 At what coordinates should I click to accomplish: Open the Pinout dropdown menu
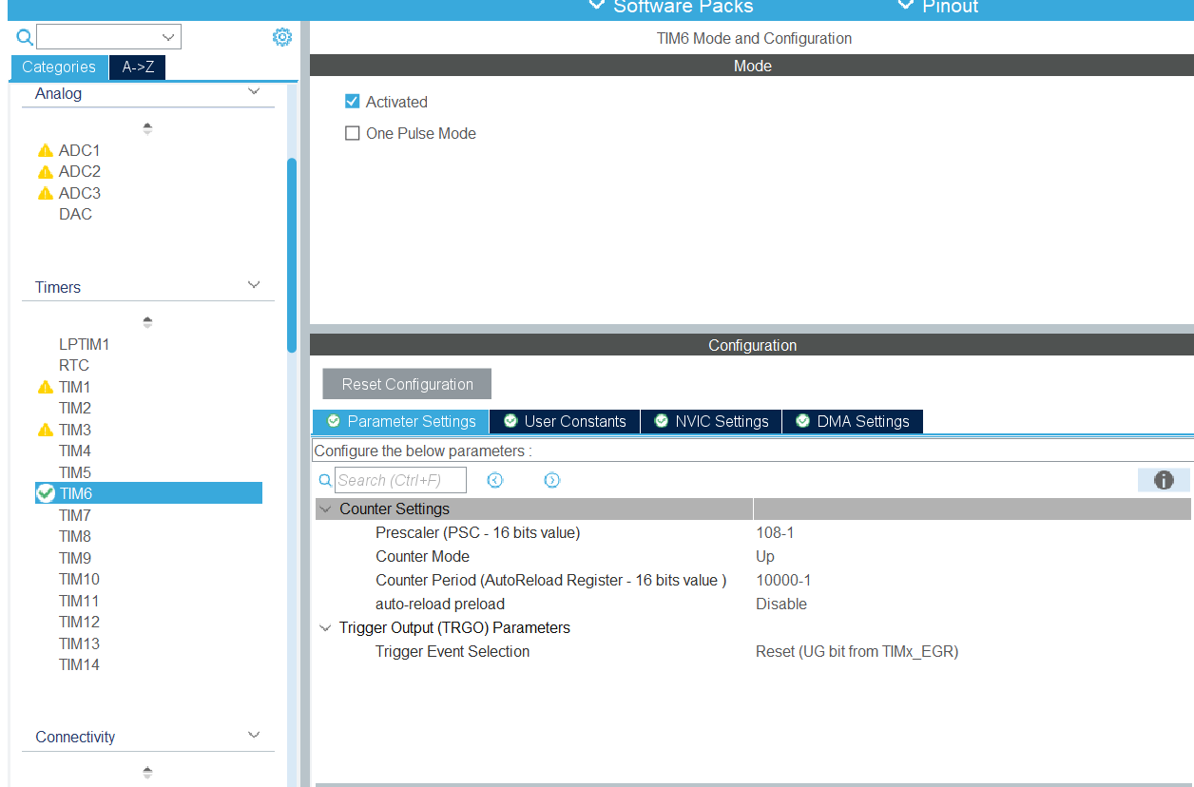pyautogui.click(x=937, y=8)
